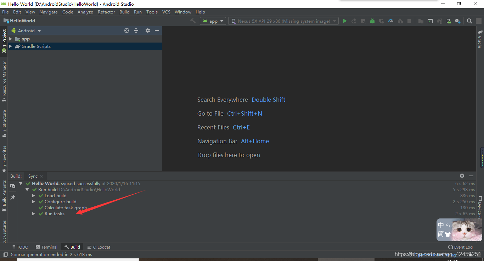Click the Build tool window button
Screen dimensions: 484x261
[72, 247]
